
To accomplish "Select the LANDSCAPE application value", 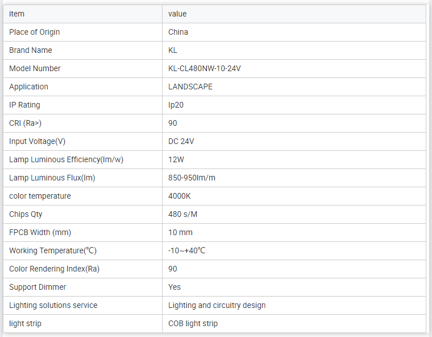I will pyautogui.click(x=190, y=87).
